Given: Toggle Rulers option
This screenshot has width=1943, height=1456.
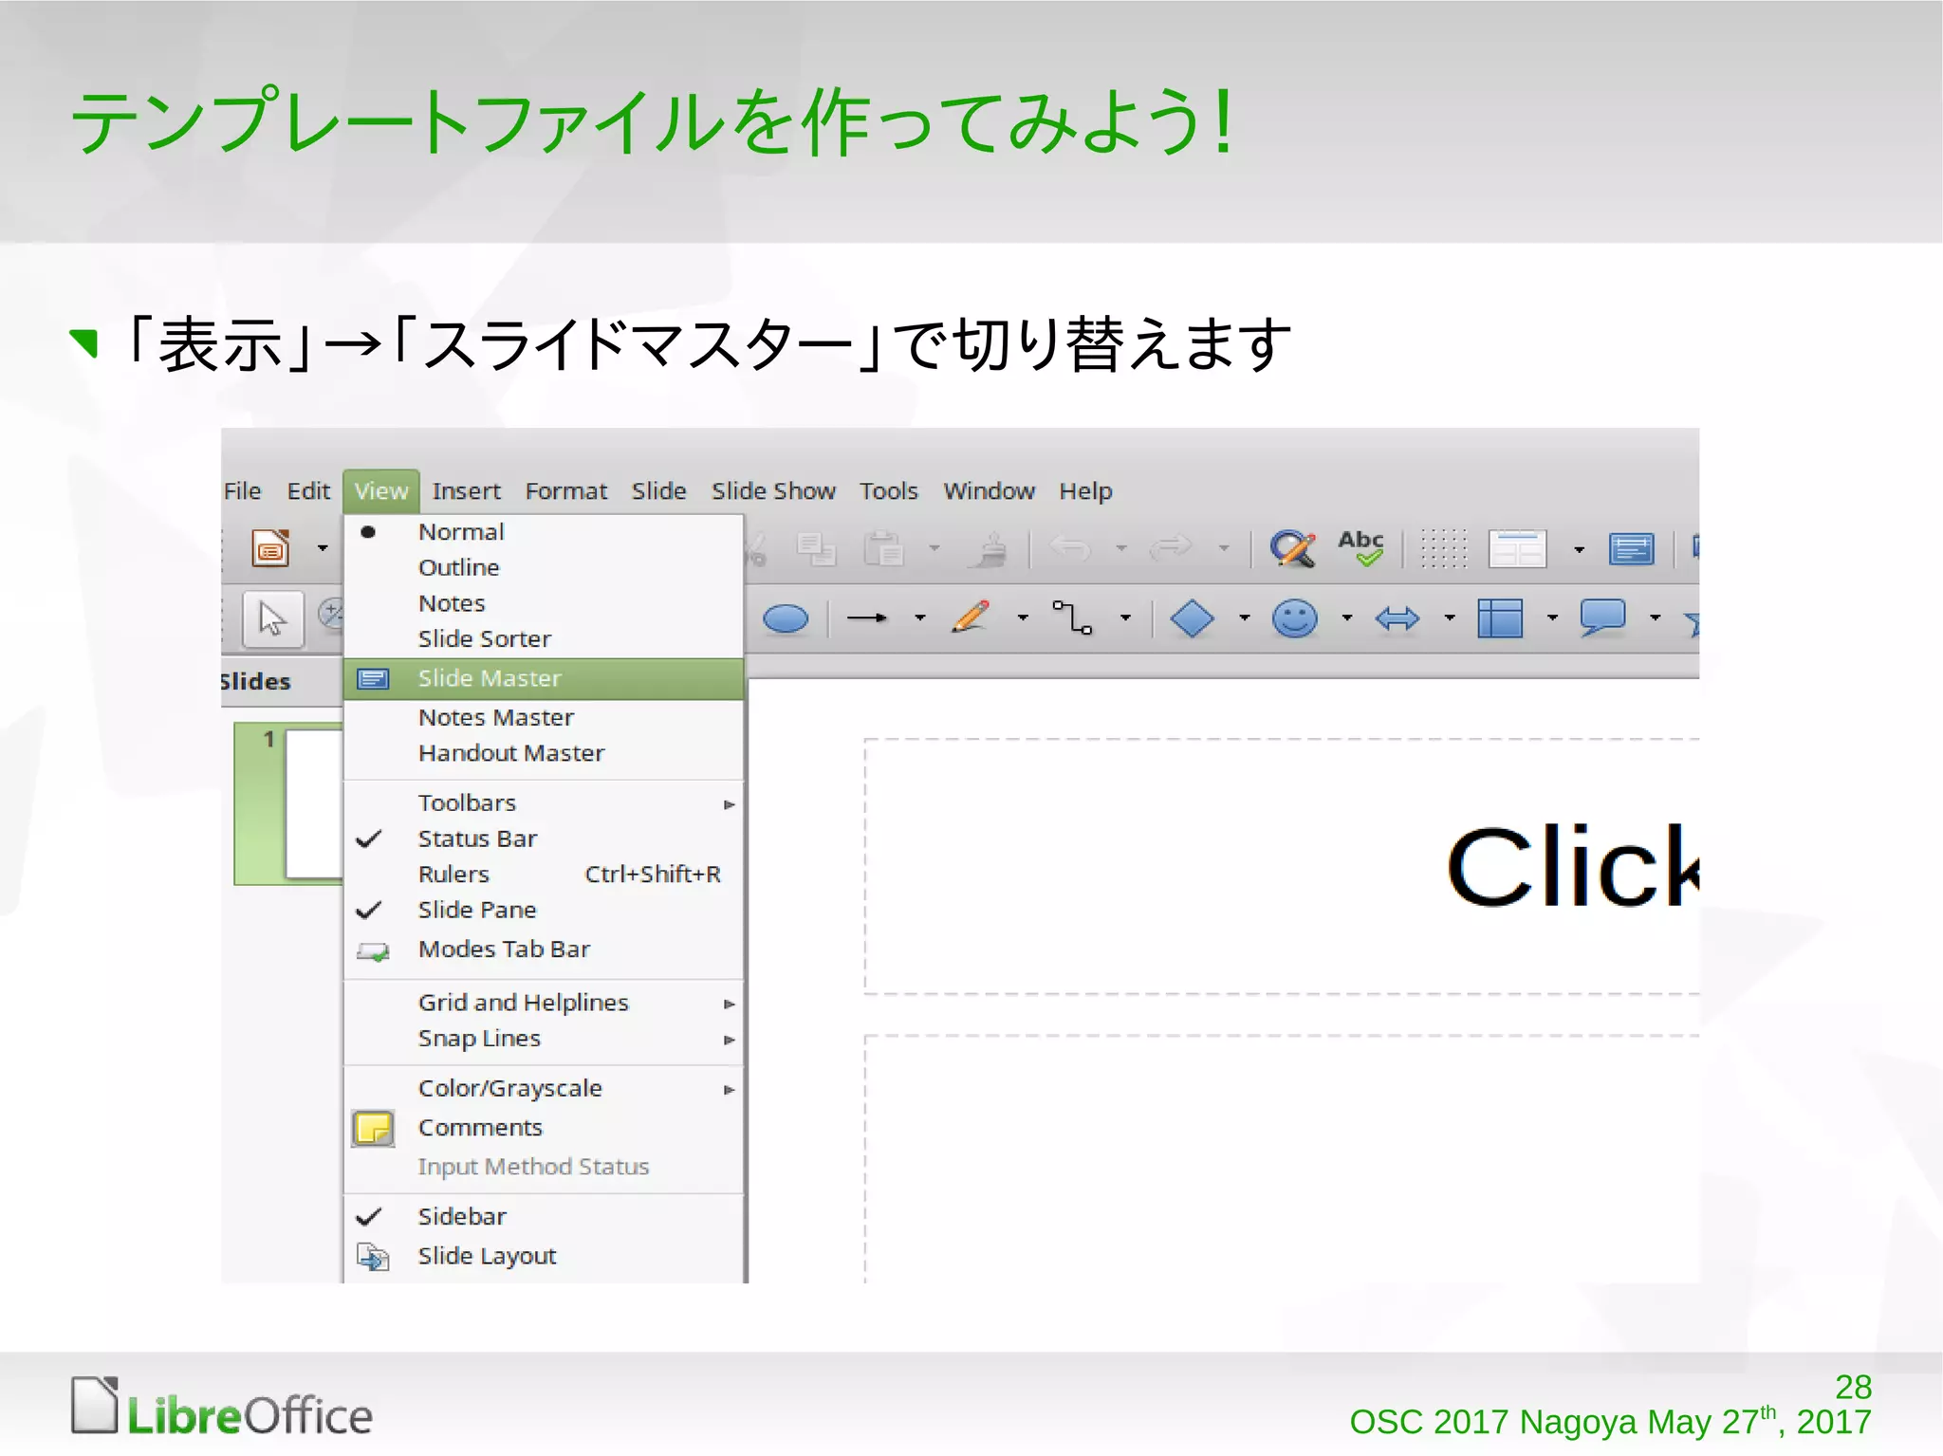Looking at the screenshot, I should point(544,875).
